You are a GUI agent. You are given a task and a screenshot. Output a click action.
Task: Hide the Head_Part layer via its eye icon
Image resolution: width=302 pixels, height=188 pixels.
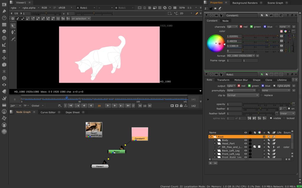point(246,143)
